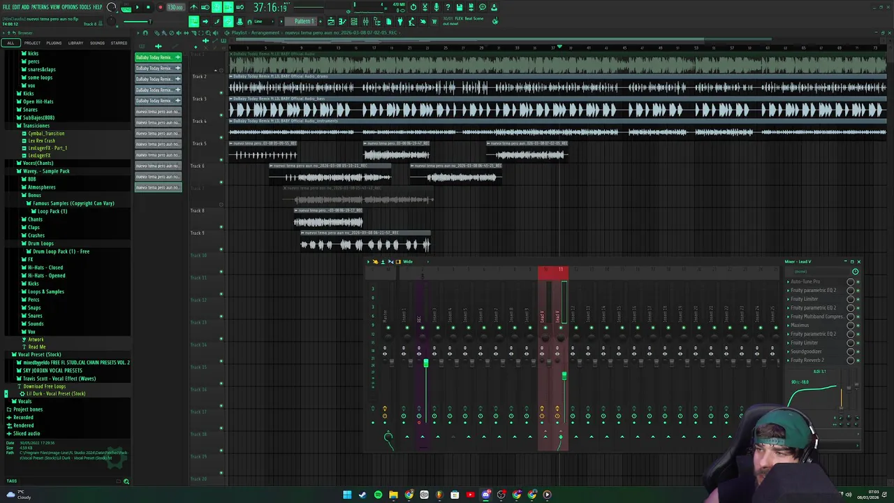Click the mixer toolbar orange arrow icon
Image resolution: width=894 pixels, height=503 pixels.
click(375, 261)
